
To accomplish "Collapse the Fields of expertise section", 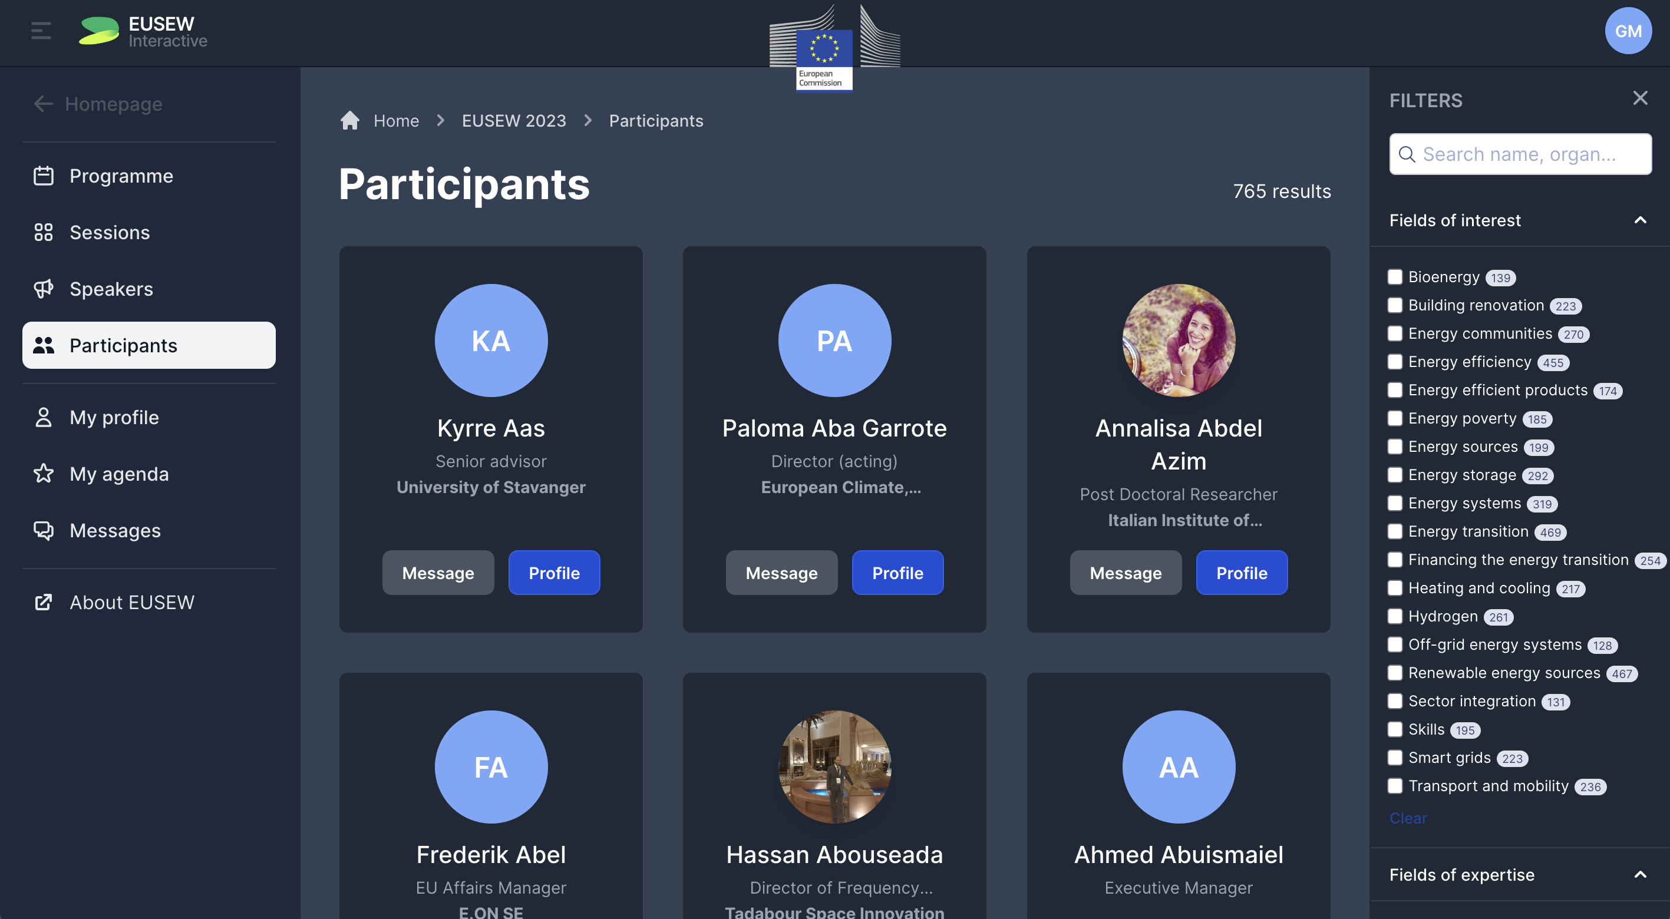I will click(1639, 875).
